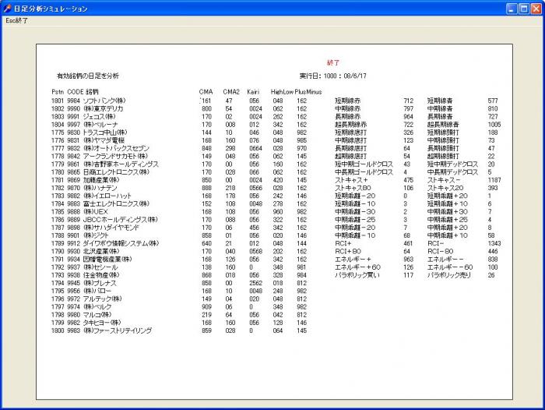Click the CMA2 column header
545x410 pixels.
click(231, 92)
